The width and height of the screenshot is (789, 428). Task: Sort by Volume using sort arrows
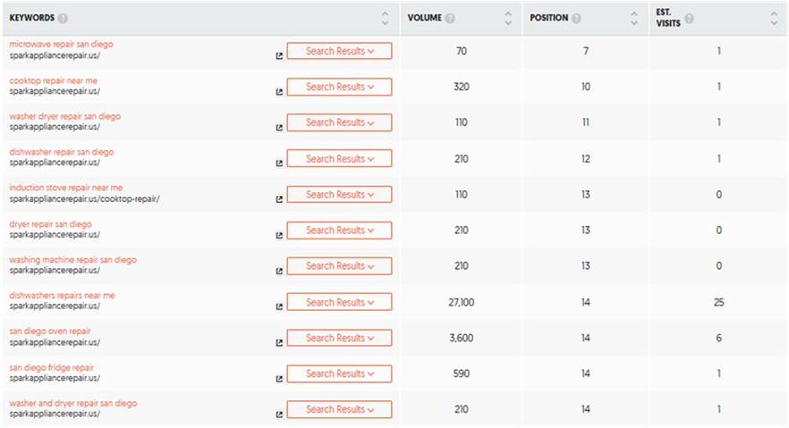[x=508, y=18]
